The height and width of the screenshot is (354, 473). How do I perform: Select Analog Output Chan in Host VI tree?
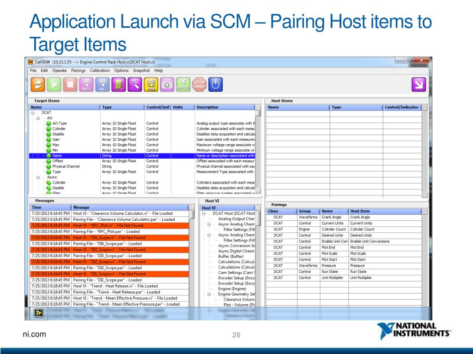point(236,219)
